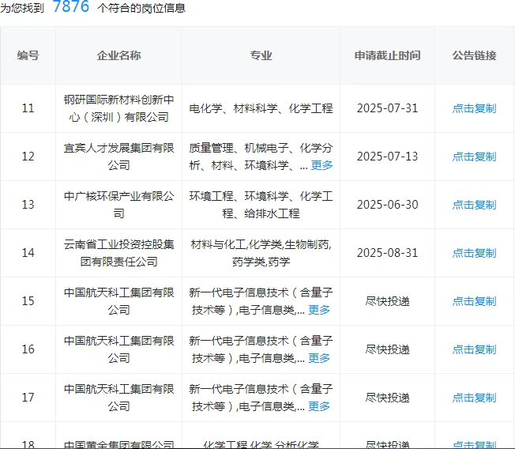Select company 中广核环保产业有限公司
Image resolution: width=515 pixels, height=449 pixels.
(x=119, y=205)
